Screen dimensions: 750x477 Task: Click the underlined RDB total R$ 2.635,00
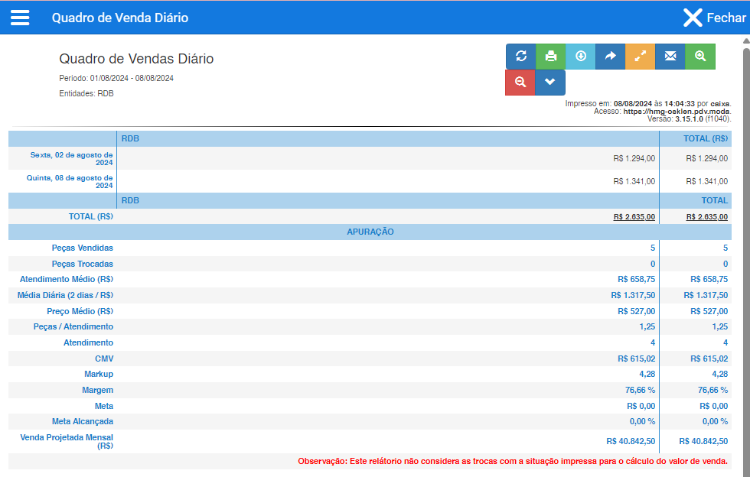point(634,217)
